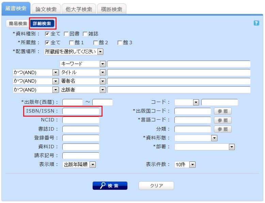Click the タイトル search text field
The image size is (265, 203).
click(178, 72)
